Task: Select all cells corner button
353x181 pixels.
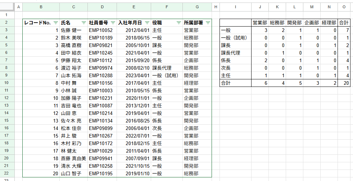Action: click(7, 7)
